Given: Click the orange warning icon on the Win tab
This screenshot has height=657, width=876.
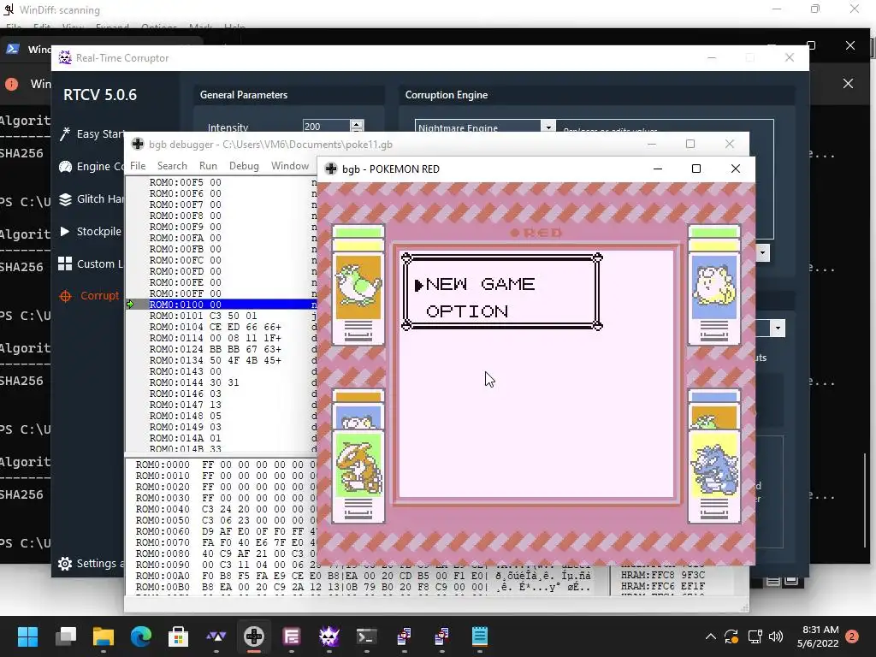Looking at the screenshot, I should tap(12, 84).
